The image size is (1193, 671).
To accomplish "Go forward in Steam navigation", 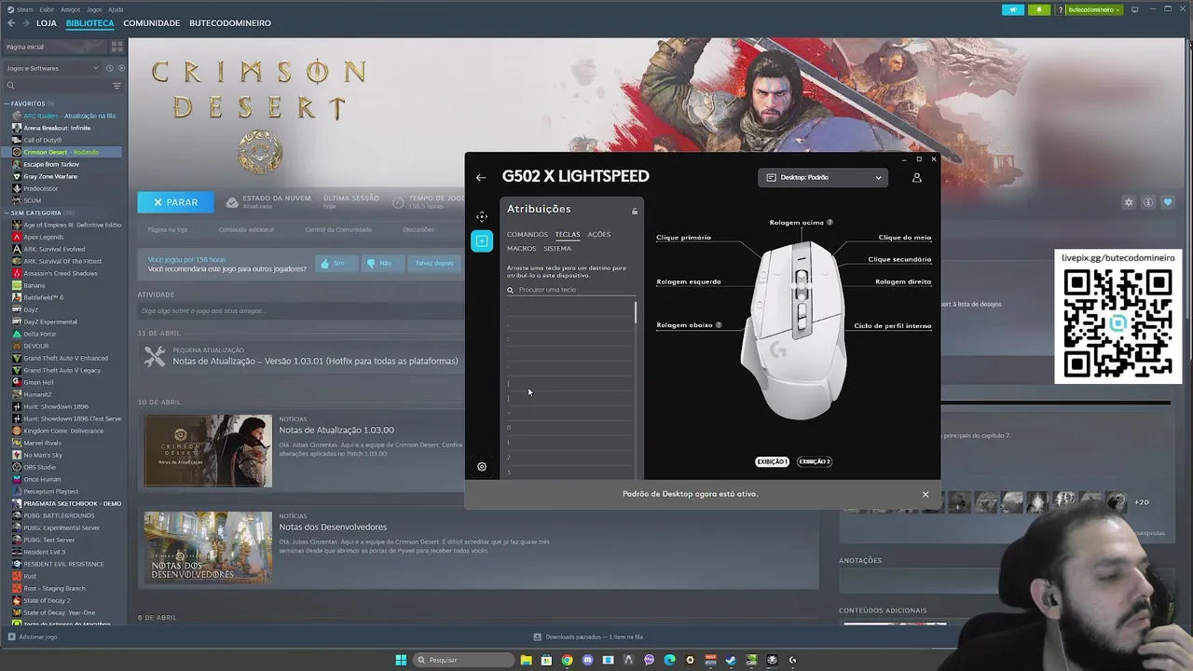I will (x=25, y=23).
